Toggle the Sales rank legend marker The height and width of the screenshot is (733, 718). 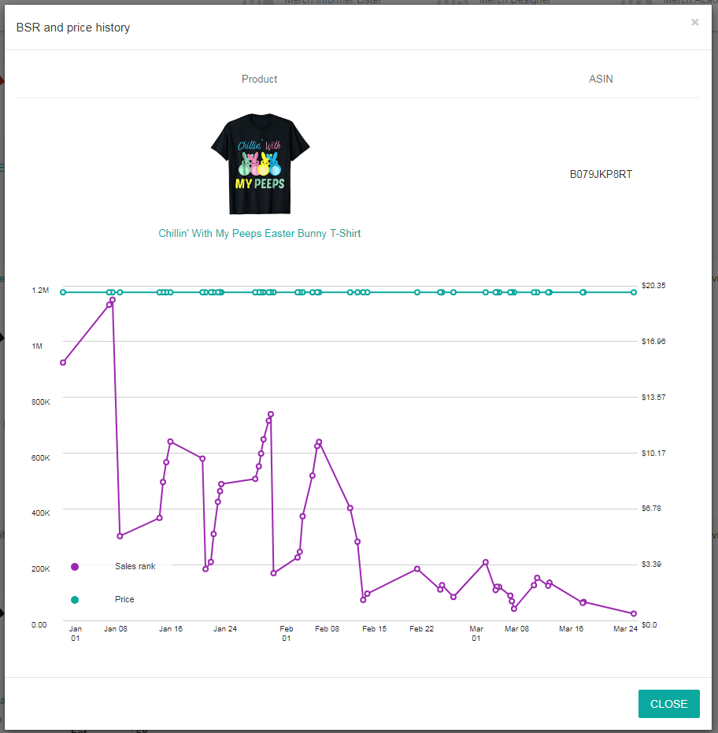point(75,567)
